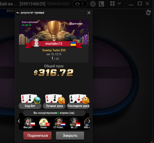Click the Закрыть button
The image size is (154, 143).
click(x=70, y=135)
